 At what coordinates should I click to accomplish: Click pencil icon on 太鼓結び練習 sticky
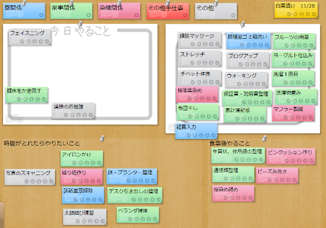pos(78,221)
